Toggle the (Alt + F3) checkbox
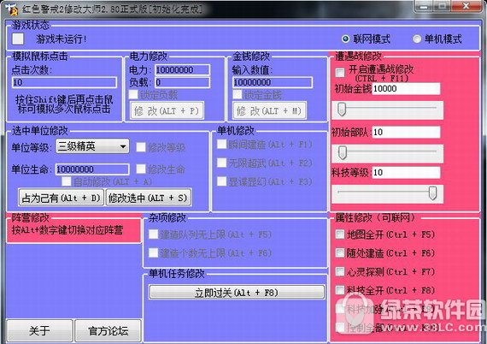The width and height of the screenshot is (487, 344). pyautogui.click(x=222, y=181)
